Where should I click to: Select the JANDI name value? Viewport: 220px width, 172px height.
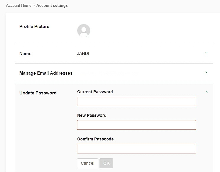coord(83,54)
